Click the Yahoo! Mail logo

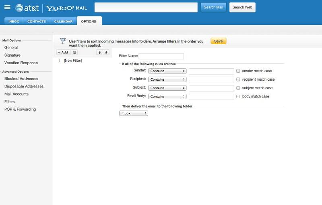(66, 8)
